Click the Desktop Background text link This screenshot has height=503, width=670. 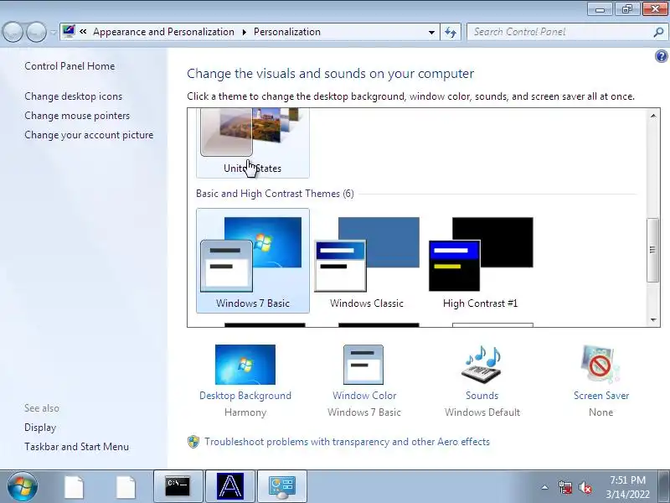(245, 396)
